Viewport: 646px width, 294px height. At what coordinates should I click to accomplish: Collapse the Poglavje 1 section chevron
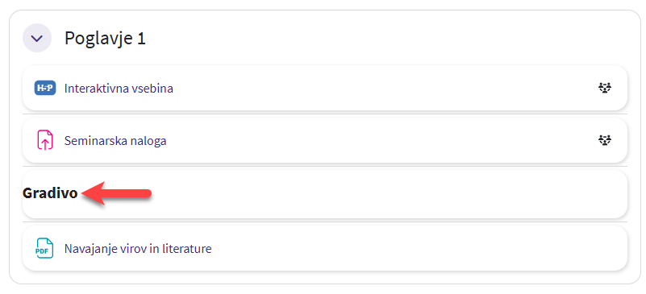click(x=37, y=38)
